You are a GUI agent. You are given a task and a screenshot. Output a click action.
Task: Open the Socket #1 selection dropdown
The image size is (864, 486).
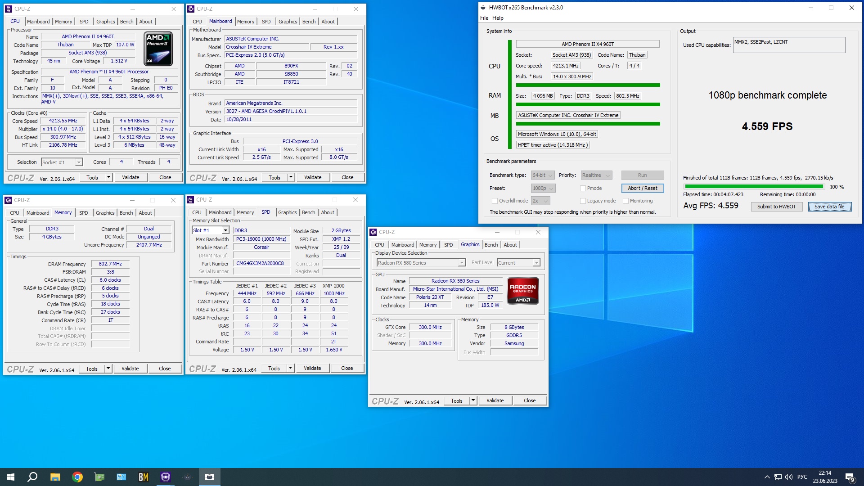[x=62, y=162]
